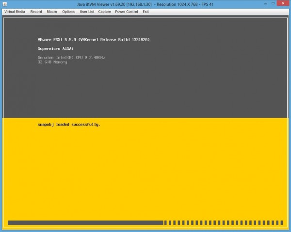Click the '32 GiB Memory' text

(x=52, y=62)
